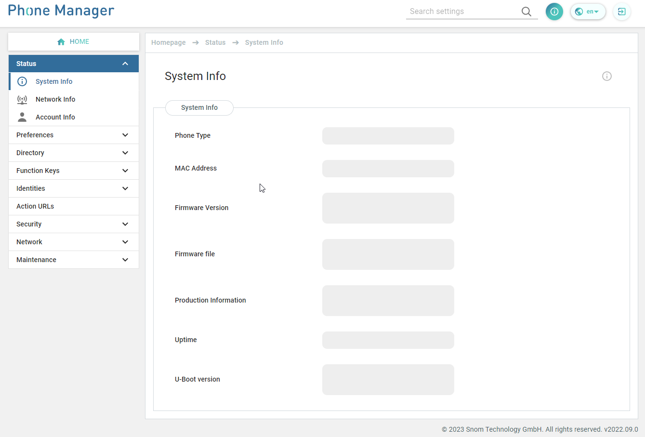Click the logout icon in header

(x=622, y=12)
